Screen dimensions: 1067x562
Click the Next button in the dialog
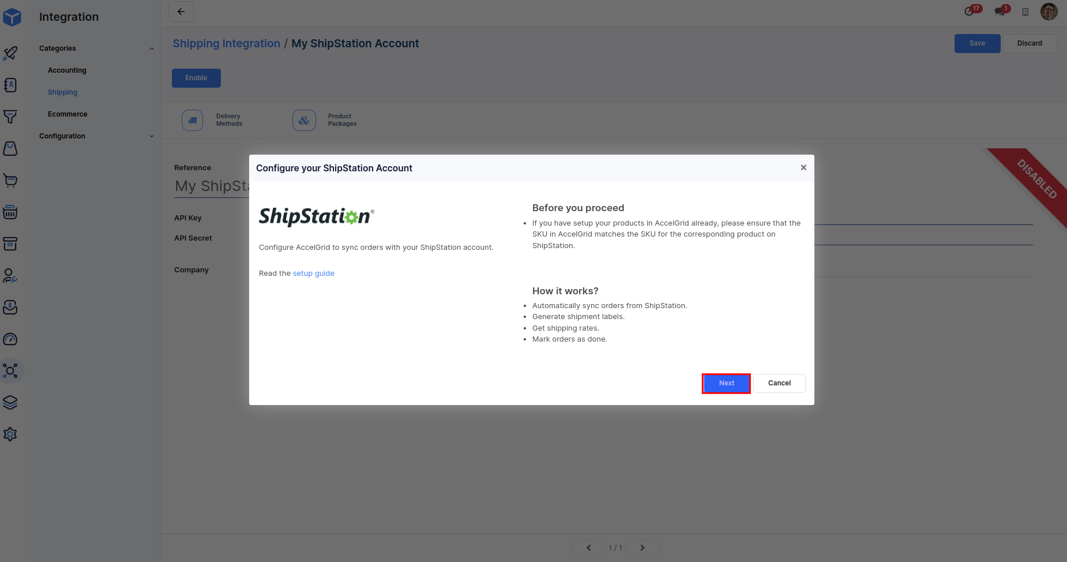[x=726, y=383]
